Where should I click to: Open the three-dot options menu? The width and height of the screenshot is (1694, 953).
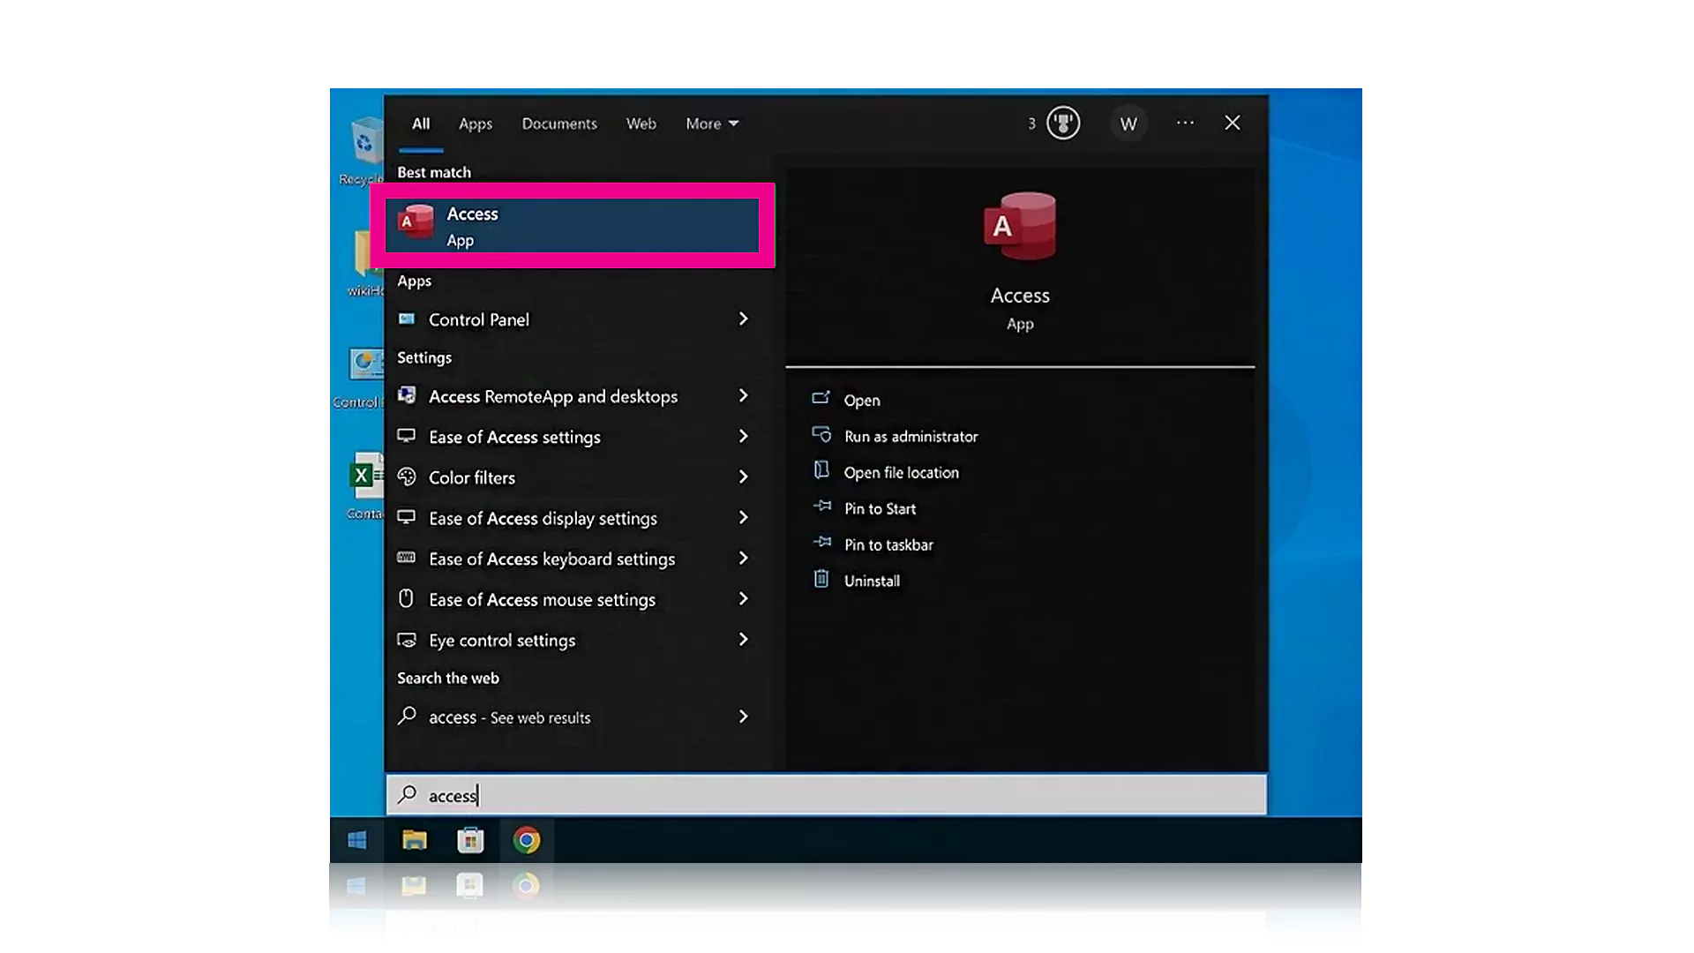[x=1185, y=123]
